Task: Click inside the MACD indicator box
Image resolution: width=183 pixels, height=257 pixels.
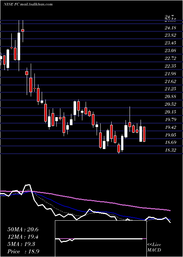Action: 101,239
